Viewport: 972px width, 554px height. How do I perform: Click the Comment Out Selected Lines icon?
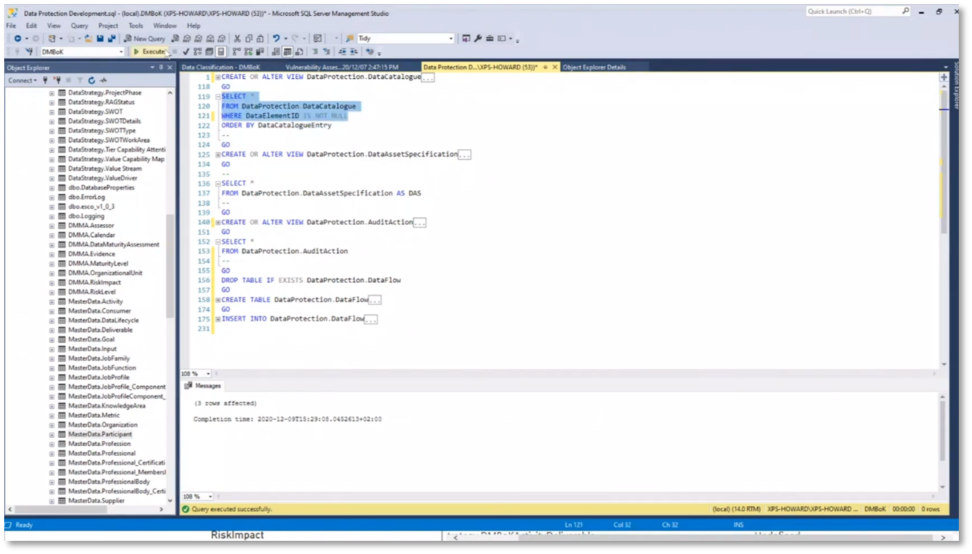pos(315,52)
